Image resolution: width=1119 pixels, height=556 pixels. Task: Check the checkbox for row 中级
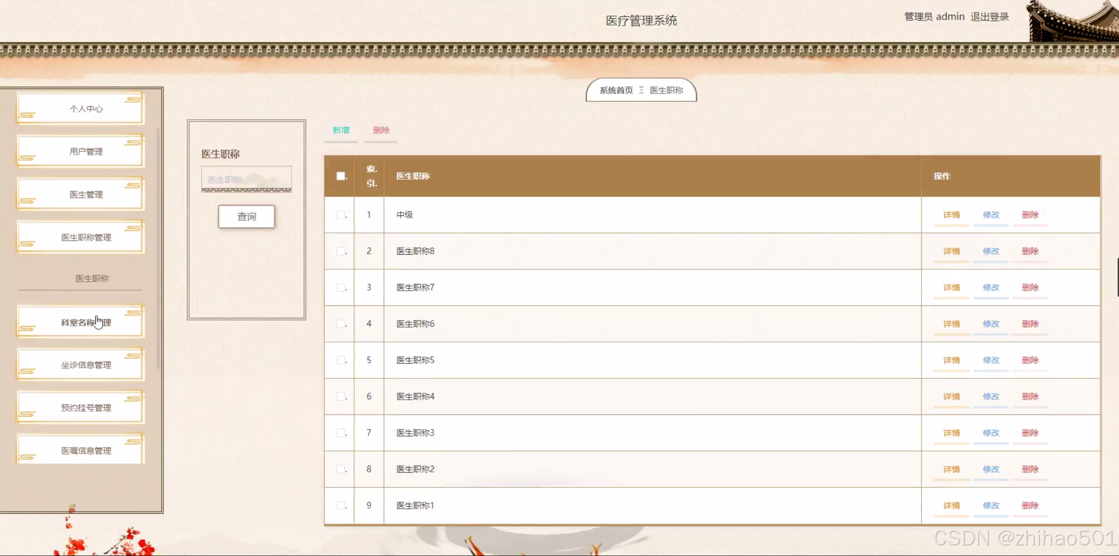[x=341, y=215]
